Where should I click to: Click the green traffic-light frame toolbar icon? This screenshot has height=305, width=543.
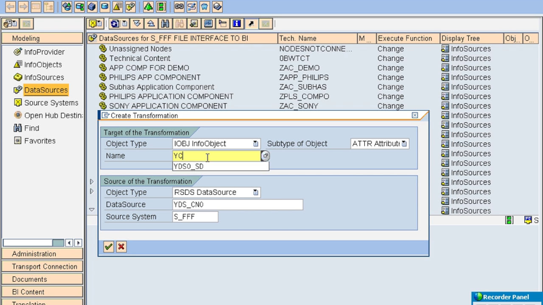tap(161, 7)
